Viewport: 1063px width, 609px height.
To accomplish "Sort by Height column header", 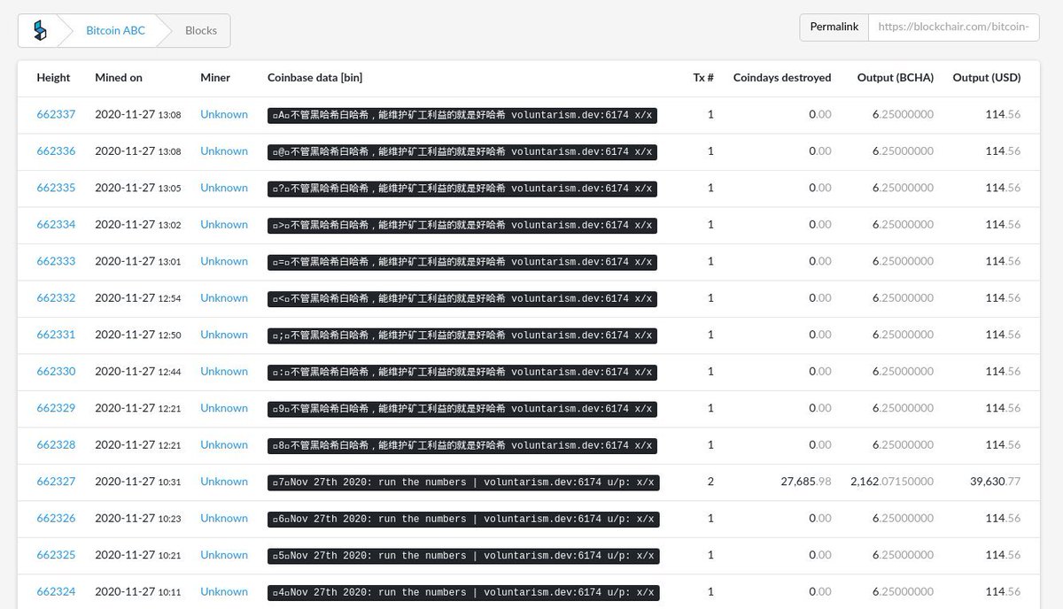I will [x=53, y=78].
